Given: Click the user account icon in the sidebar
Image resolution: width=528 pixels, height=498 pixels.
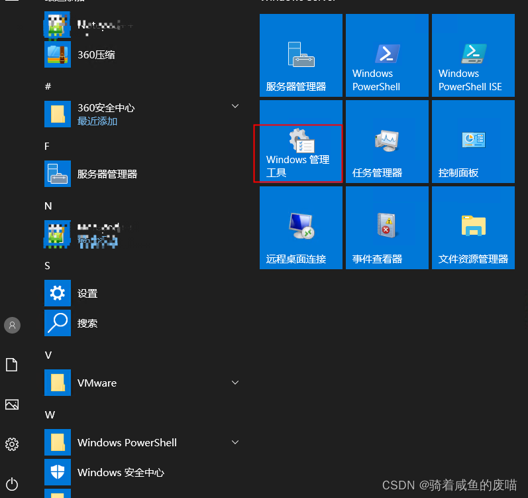Looking at the screenshot, I should point(12,325).
